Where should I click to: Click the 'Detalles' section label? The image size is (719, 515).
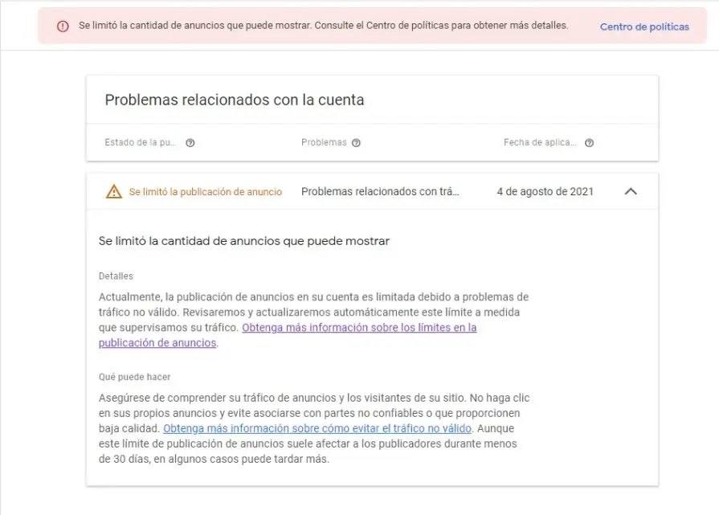(116, 276)
